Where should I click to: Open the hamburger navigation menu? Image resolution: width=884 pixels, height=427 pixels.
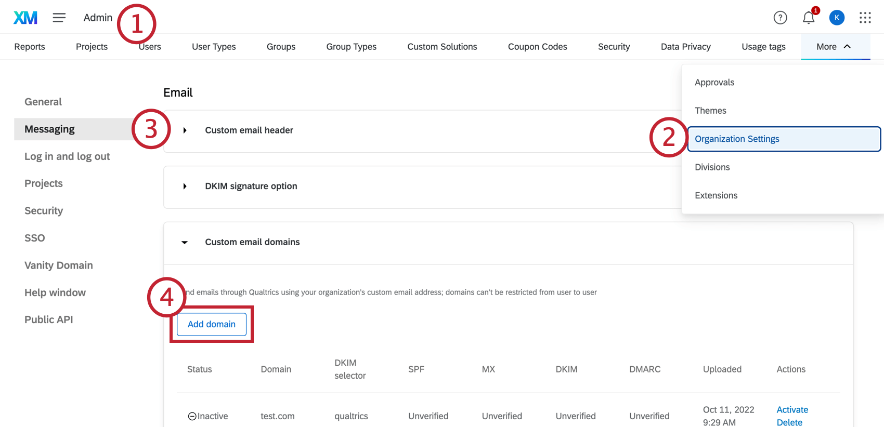coord(59,18)
